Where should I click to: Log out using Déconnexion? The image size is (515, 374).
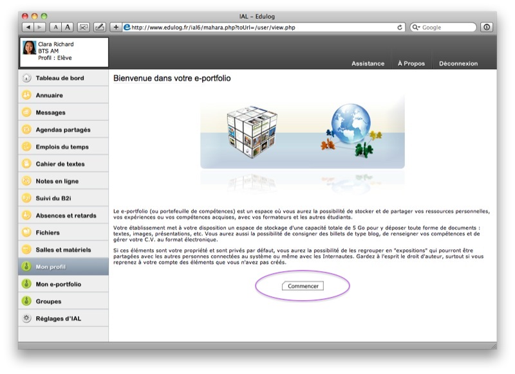tap(458, 64)
